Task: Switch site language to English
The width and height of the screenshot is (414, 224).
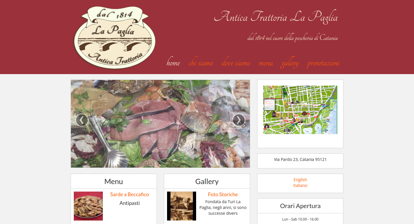Action: pos(300,180)
